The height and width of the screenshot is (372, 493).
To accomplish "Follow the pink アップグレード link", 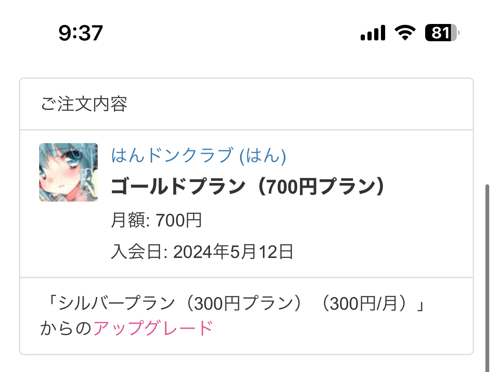I will pos(153,328).
